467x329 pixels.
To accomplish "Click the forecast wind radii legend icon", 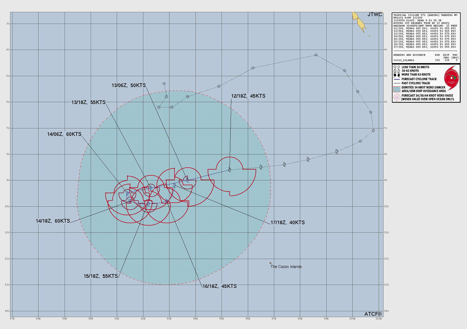I will coord(397,97).
